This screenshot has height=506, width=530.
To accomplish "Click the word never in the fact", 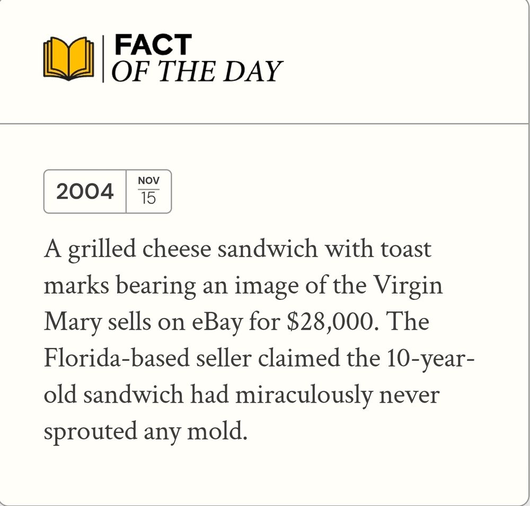I will point(409,395).
